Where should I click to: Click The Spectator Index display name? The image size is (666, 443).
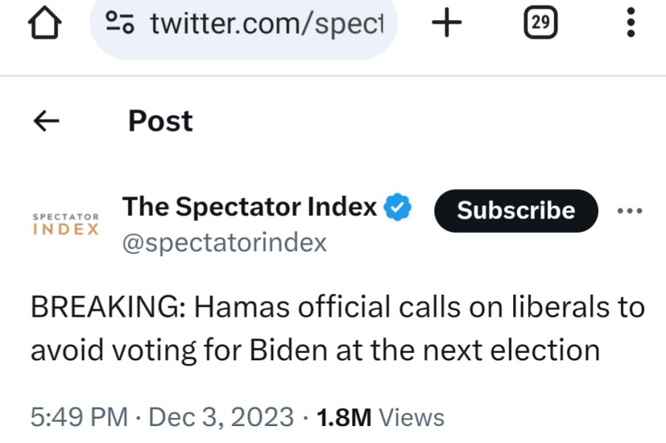point(250,207)
